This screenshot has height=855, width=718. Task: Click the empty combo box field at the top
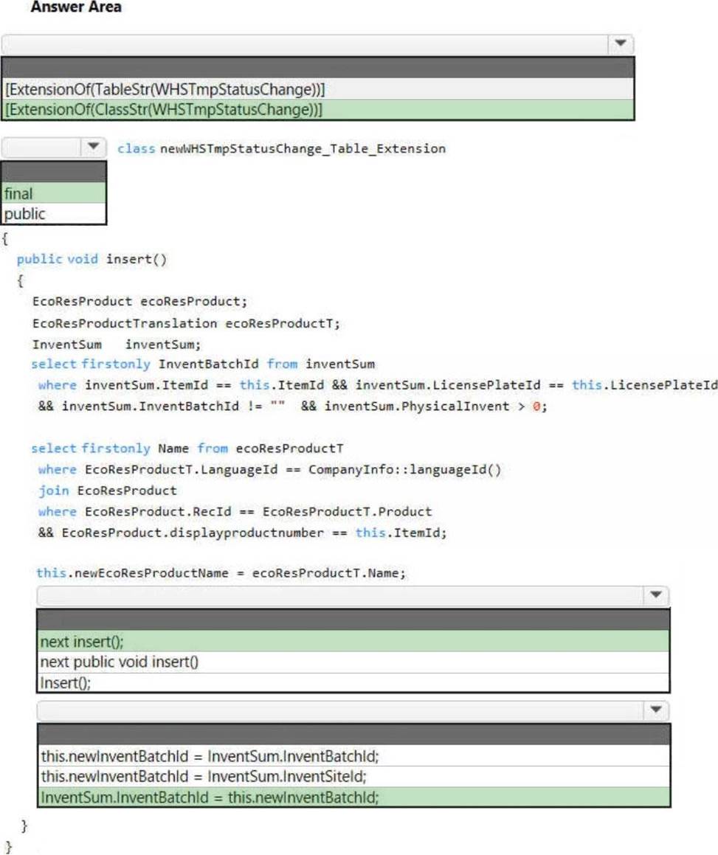pyautogui.click(x=306, y=44)
